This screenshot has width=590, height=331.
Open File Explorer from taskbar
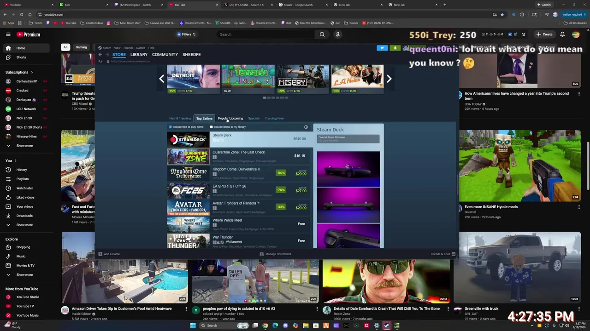pos(306,325)
